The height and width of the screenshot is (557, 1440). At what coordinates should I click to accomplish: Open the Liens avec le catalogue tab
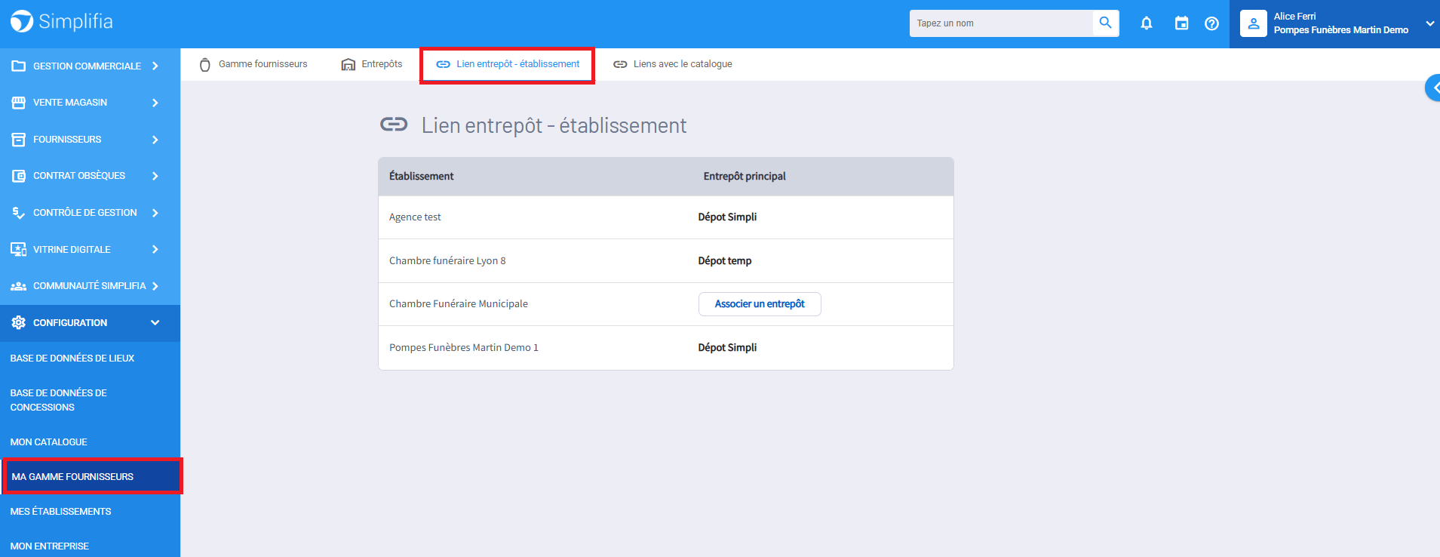click(673, 64)
